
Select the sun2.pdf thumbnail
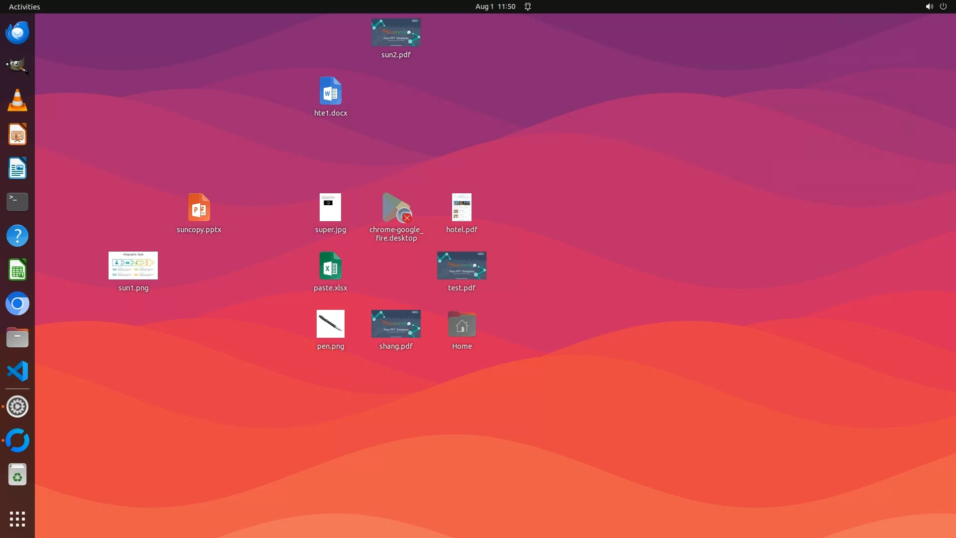pyautogui.click(x=396, y=33)
